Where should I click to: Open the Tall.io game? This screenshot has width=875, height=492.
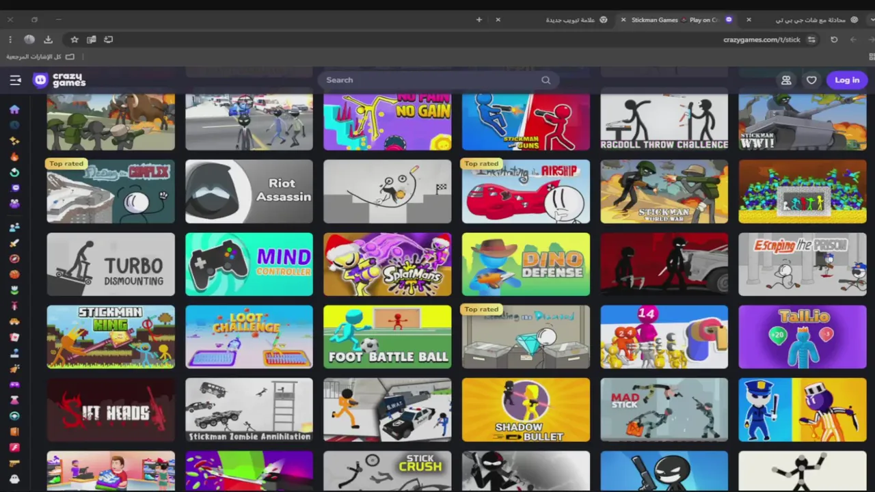[803, 337]
